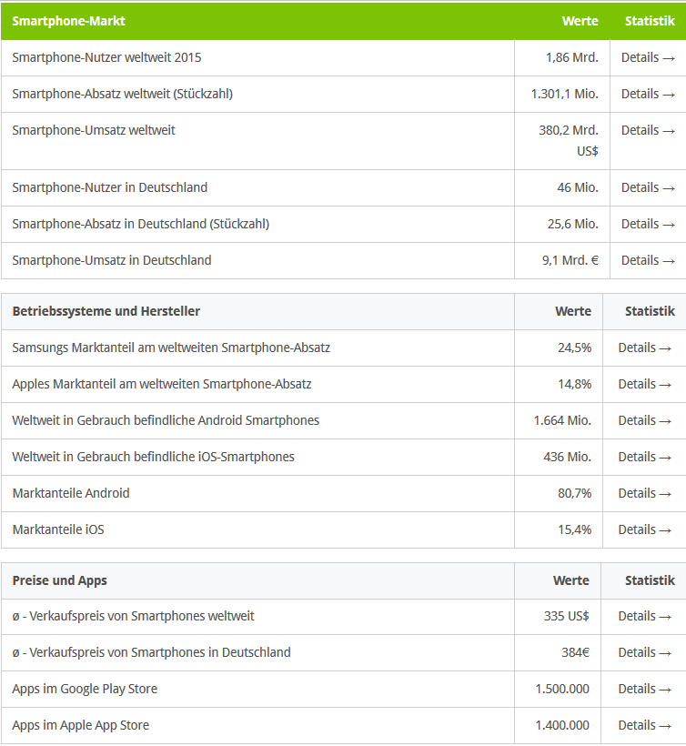The height and width of the screenshot is (746, 686).
Task: Select the Betriebssysteme und Hersteller heading
Action: (106, 311)
